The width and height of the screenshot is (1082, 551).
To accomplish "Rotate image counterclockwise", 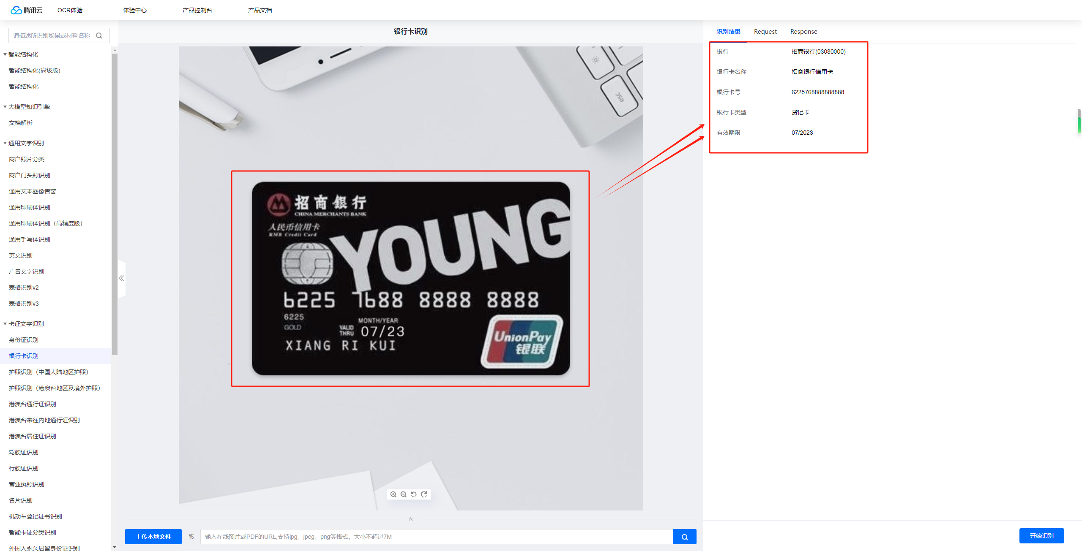I will (x=414, y=494).
